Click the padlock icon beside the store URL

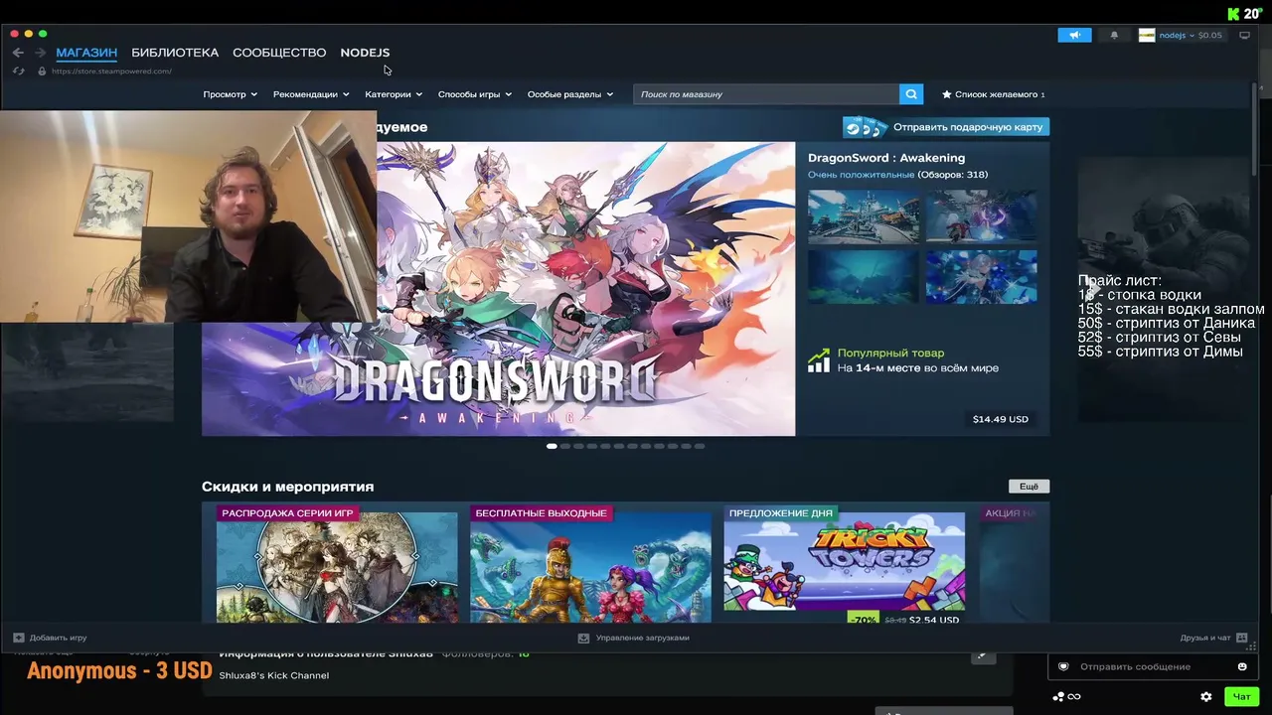point(42,71)
